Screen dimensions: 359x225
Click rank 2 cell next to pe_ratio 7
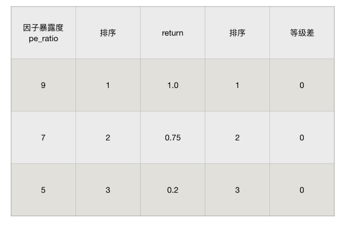pos(108,137)
